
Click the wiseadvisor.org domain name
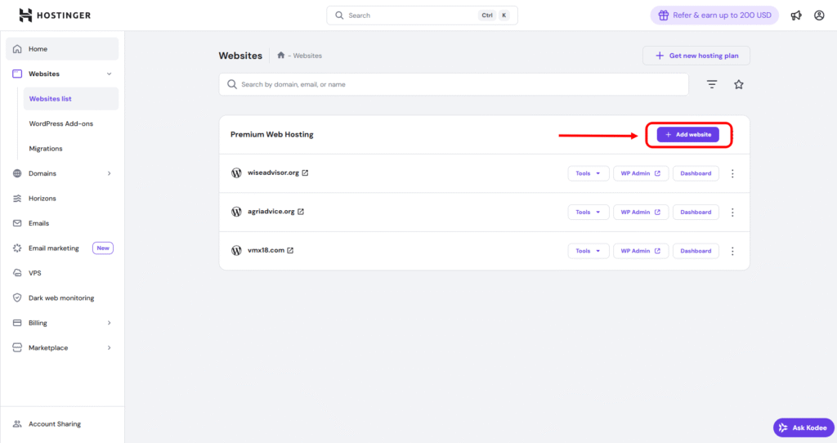click(273, 173)
